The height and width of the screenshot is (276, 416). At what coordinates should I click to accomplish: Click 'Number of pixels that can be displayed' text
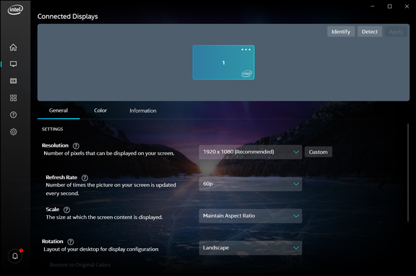tap(109, 153)
